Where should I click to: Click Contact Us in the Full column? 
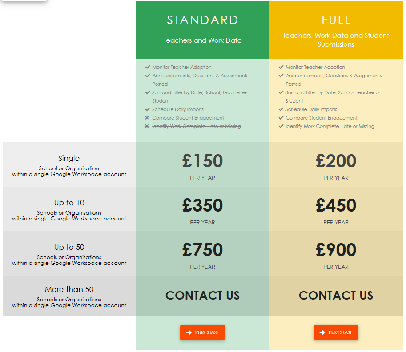(x=336, y=296)
